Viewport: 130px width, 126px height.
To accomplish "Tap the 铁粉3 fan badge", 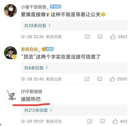I will [x=56, y=7].
